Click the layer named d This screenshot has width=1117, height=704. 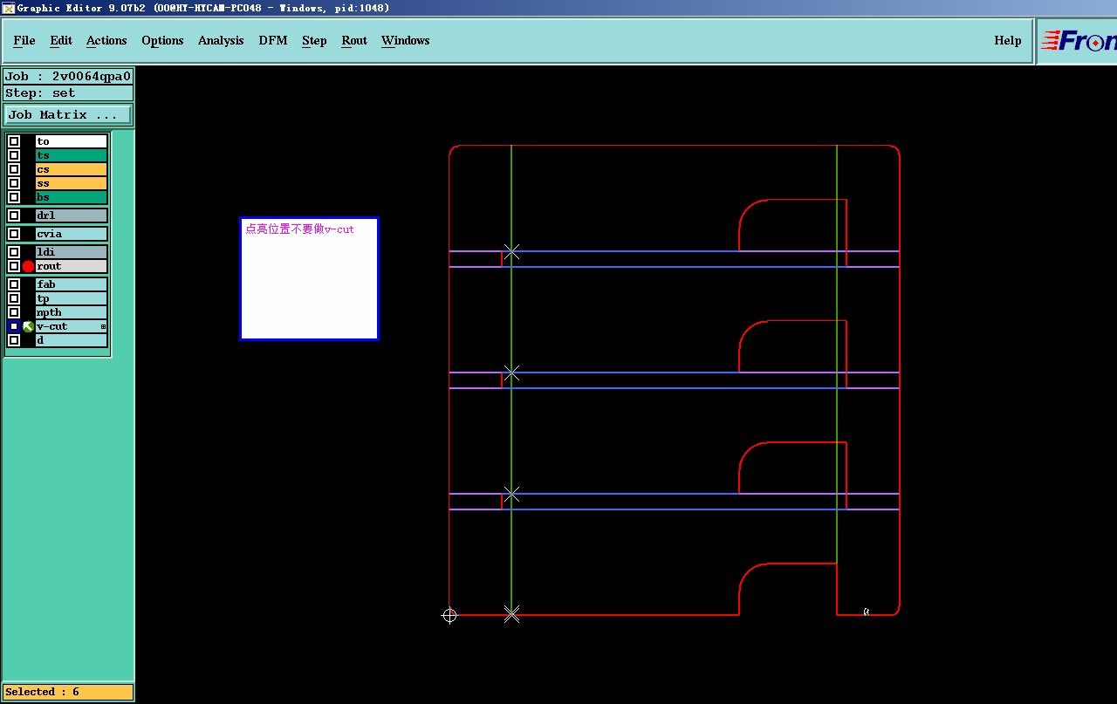[x=72, y=340]
